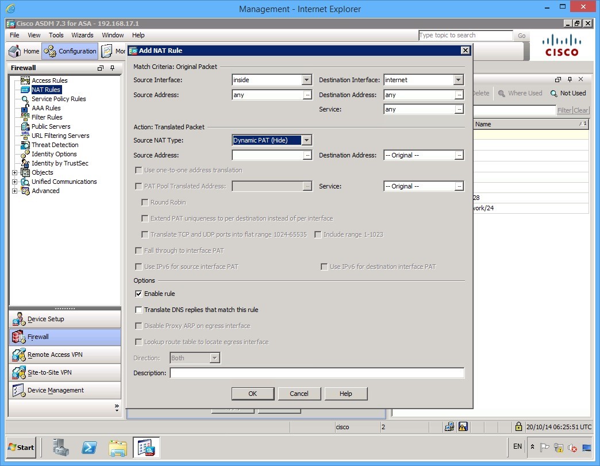Open the rule Help dialog

pos(346,394)
